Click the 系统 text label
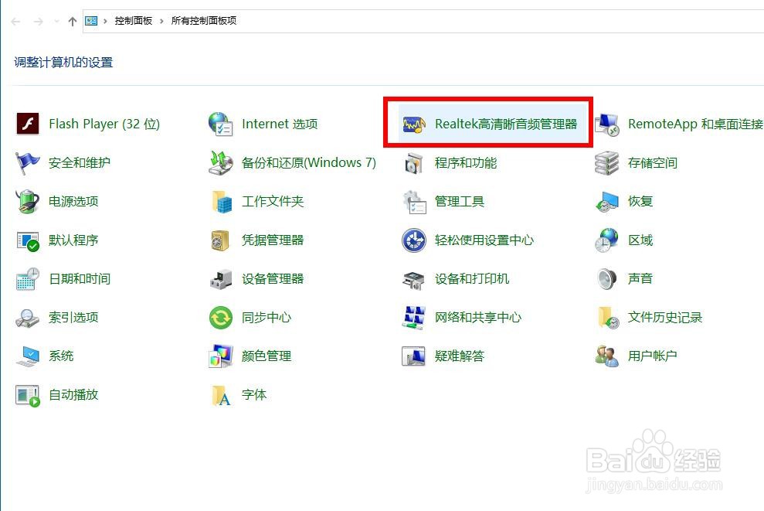This screenshot has height=511, width=764. (x=61, y=356)
